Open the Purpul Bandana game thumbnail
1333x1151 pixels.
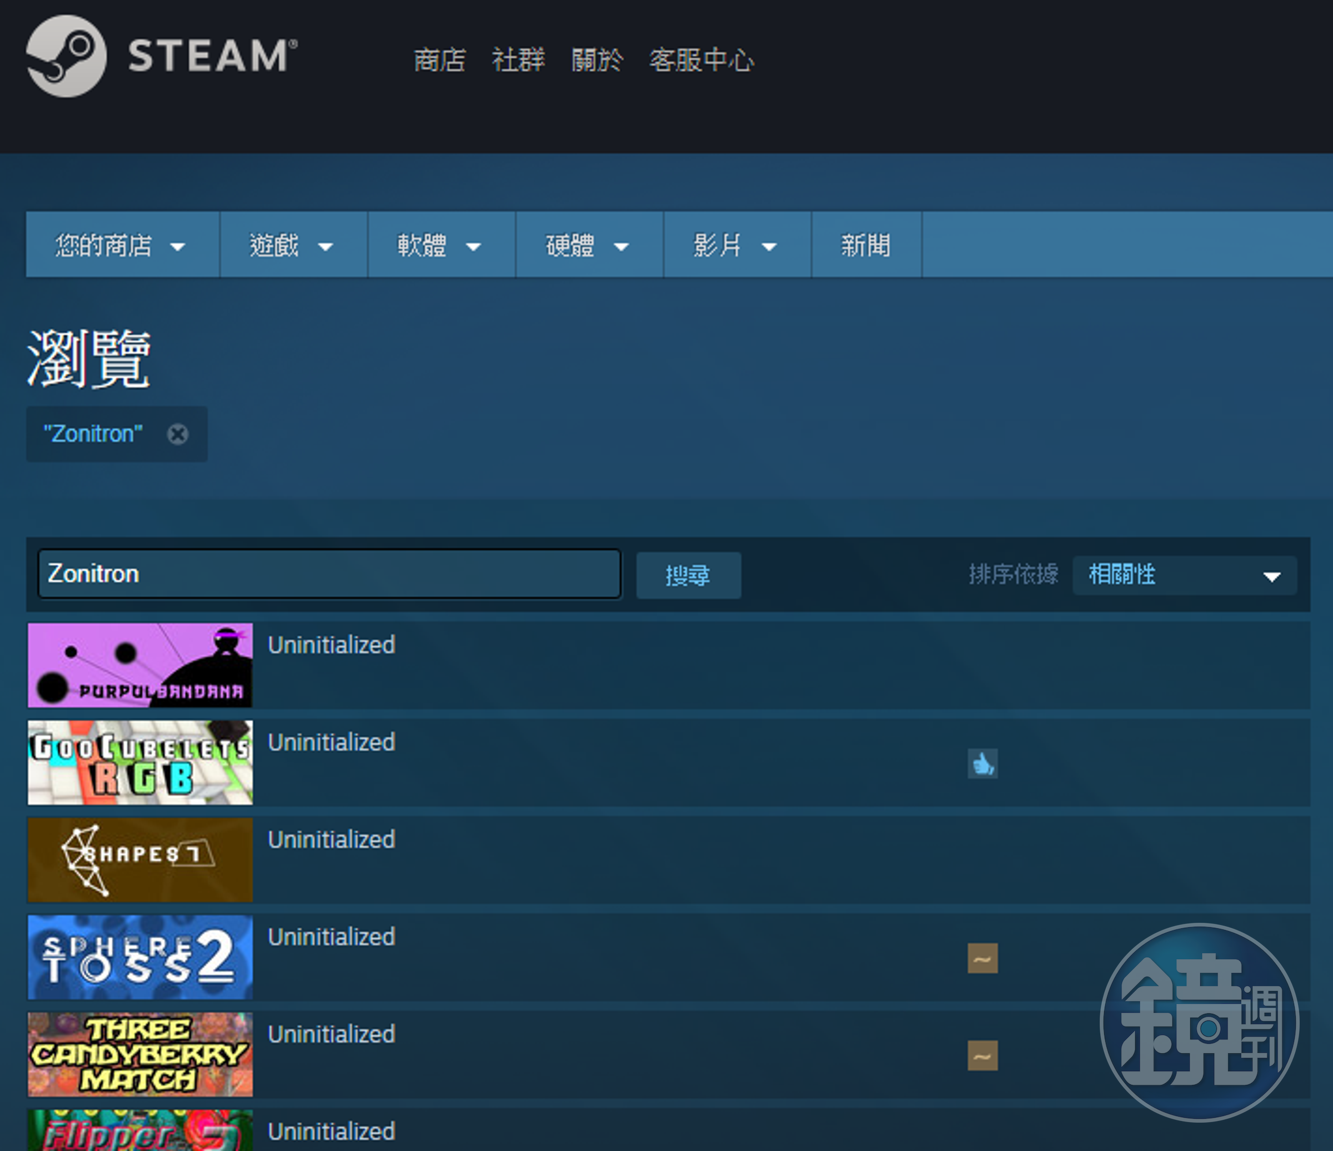(x=141, y=665)
